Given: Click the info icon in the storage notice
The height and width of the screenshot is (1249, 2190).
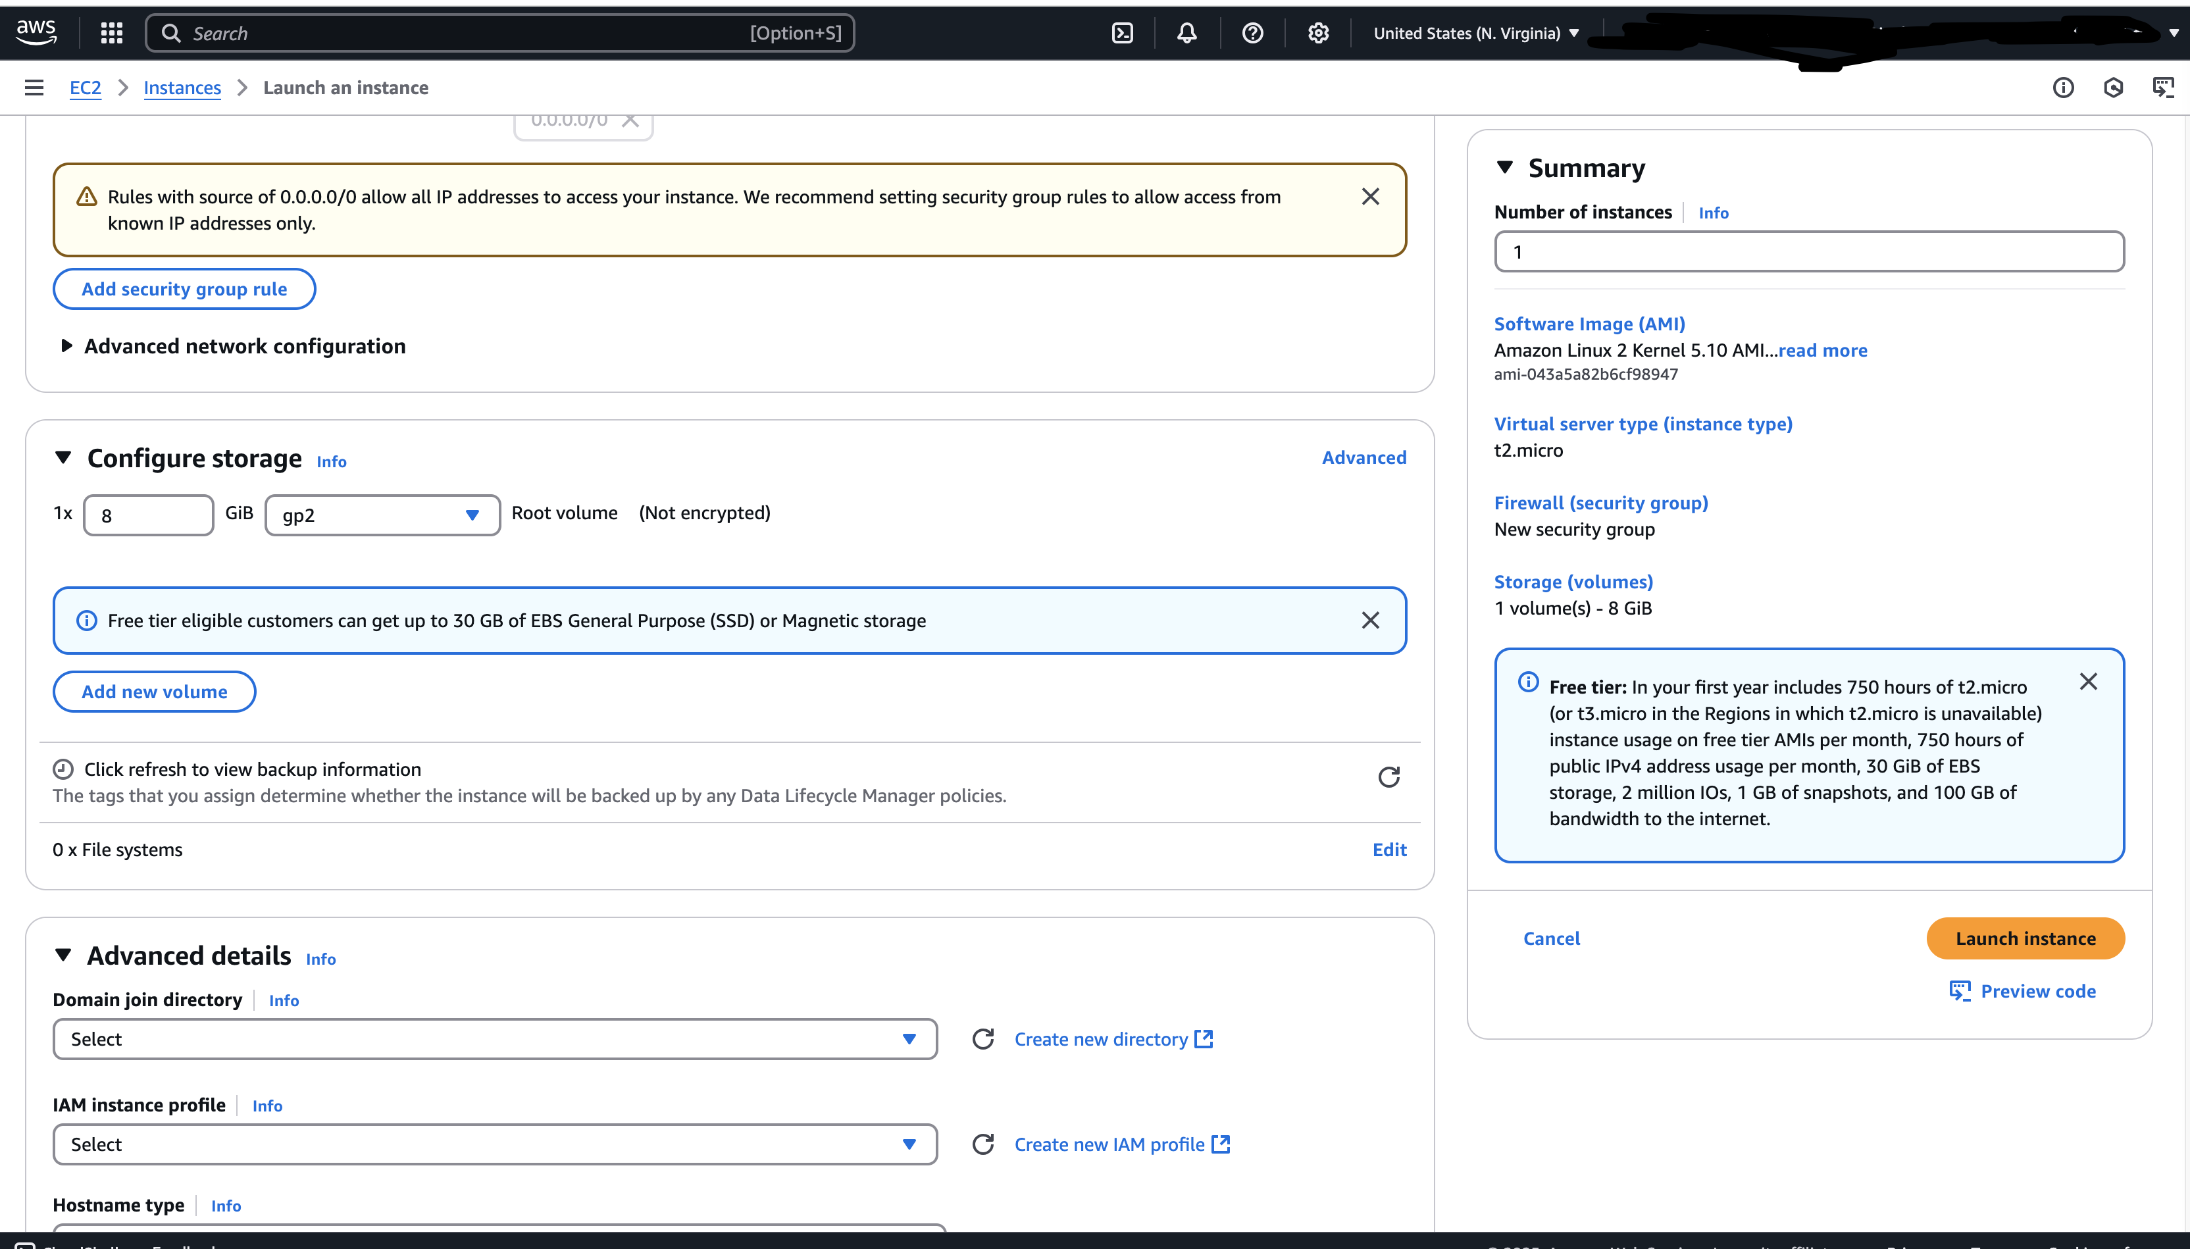Looking at the screenshot, I should coord(87,620).
